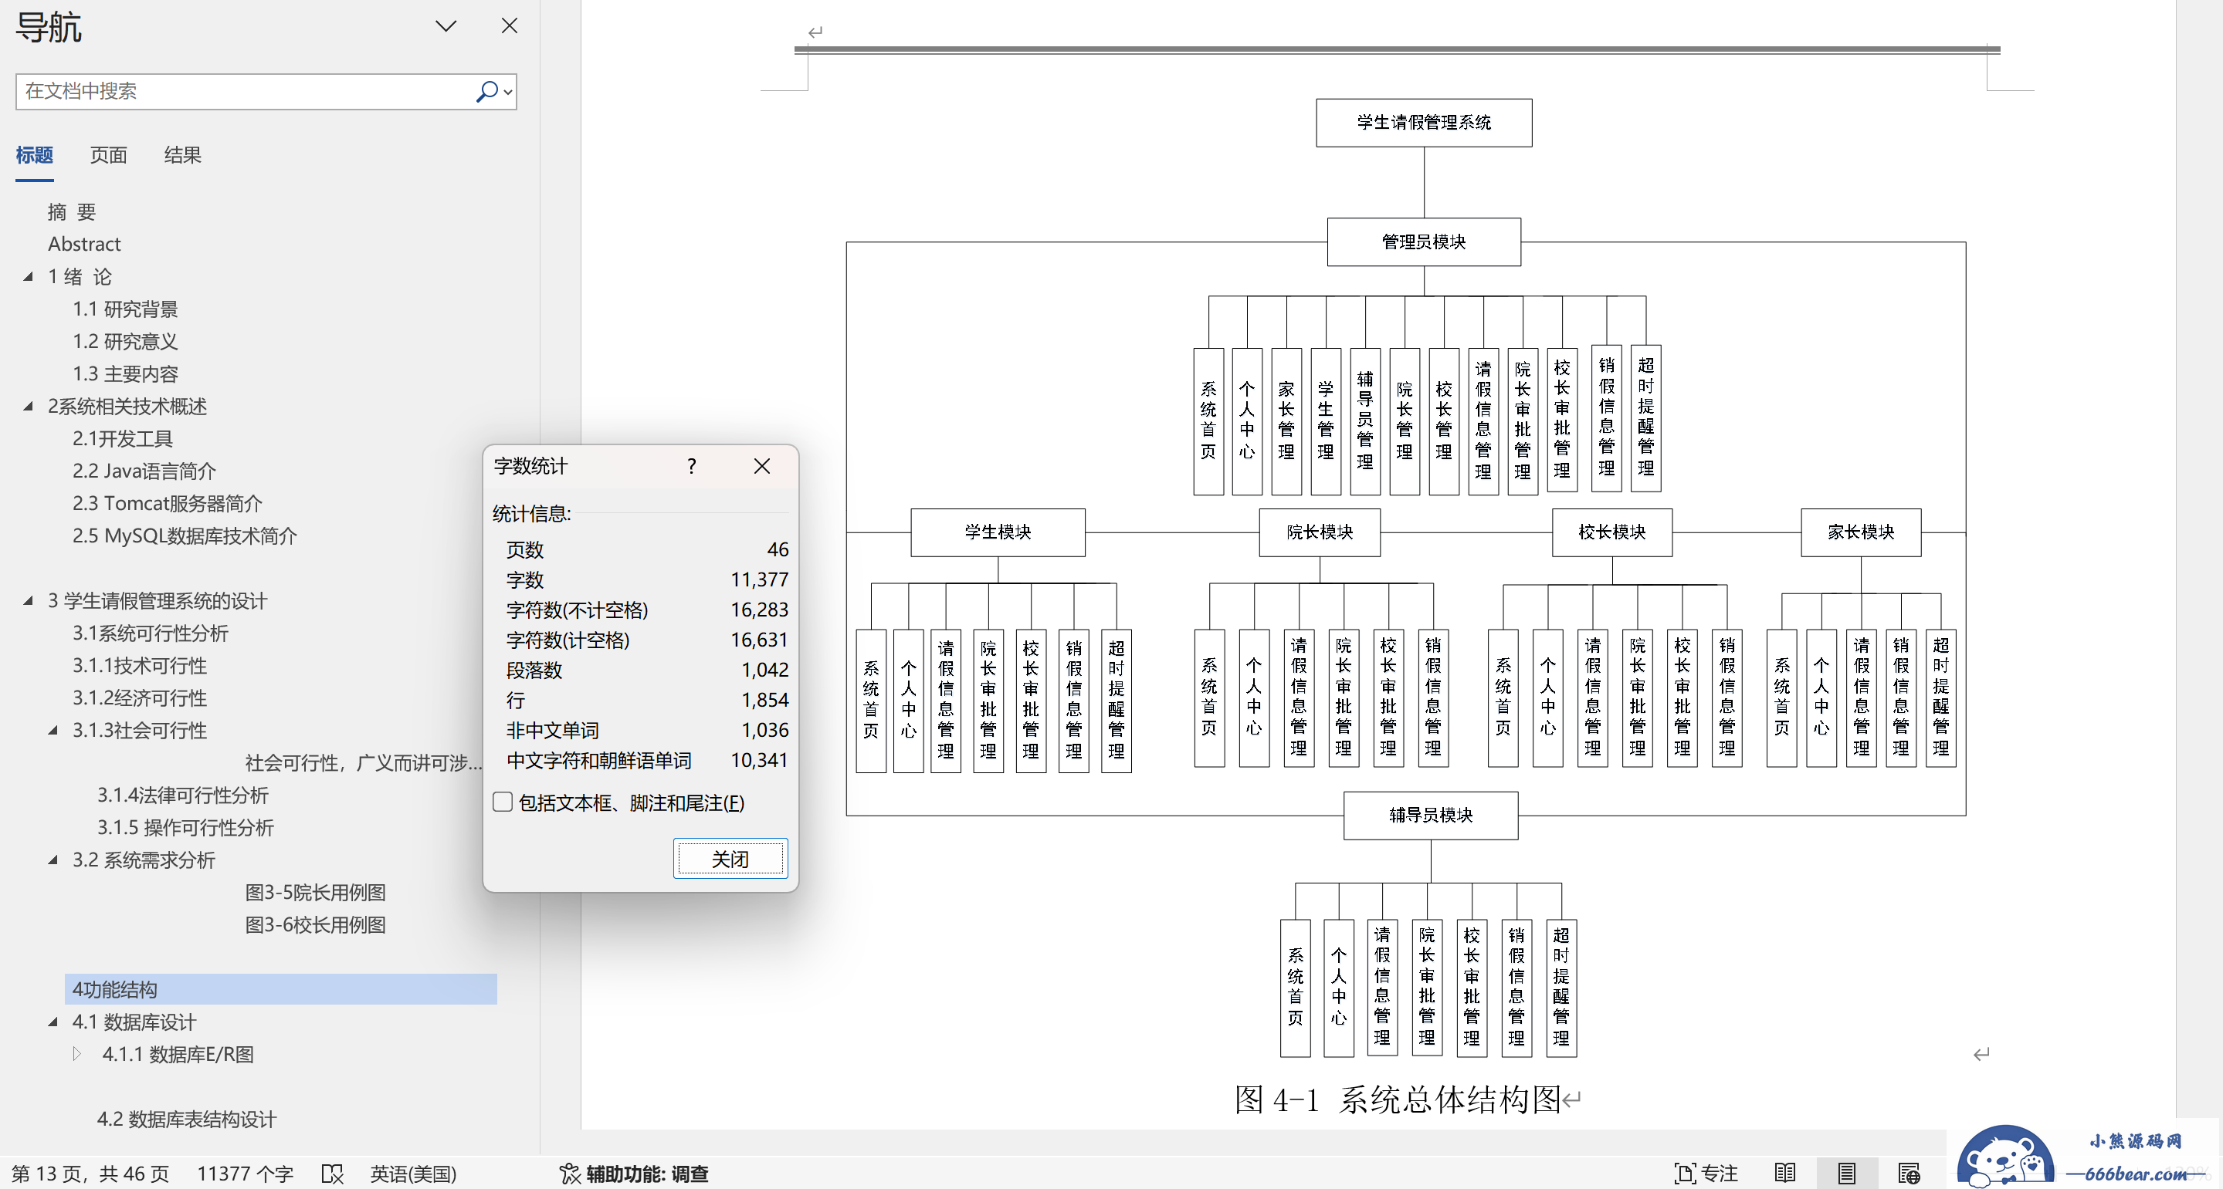Viewport: 2223px width, 1189px height.
Task: Click the 学生模块 box in diagram
Action: tap(998, 532)
